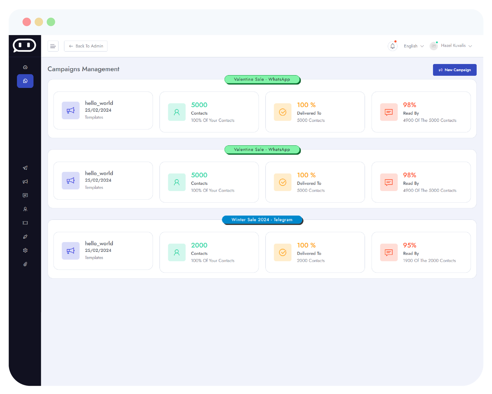The height and width of the screenshot is (394, 492).
Task: Click the ticket icon in sidebar
Action: tap(25, 223)
